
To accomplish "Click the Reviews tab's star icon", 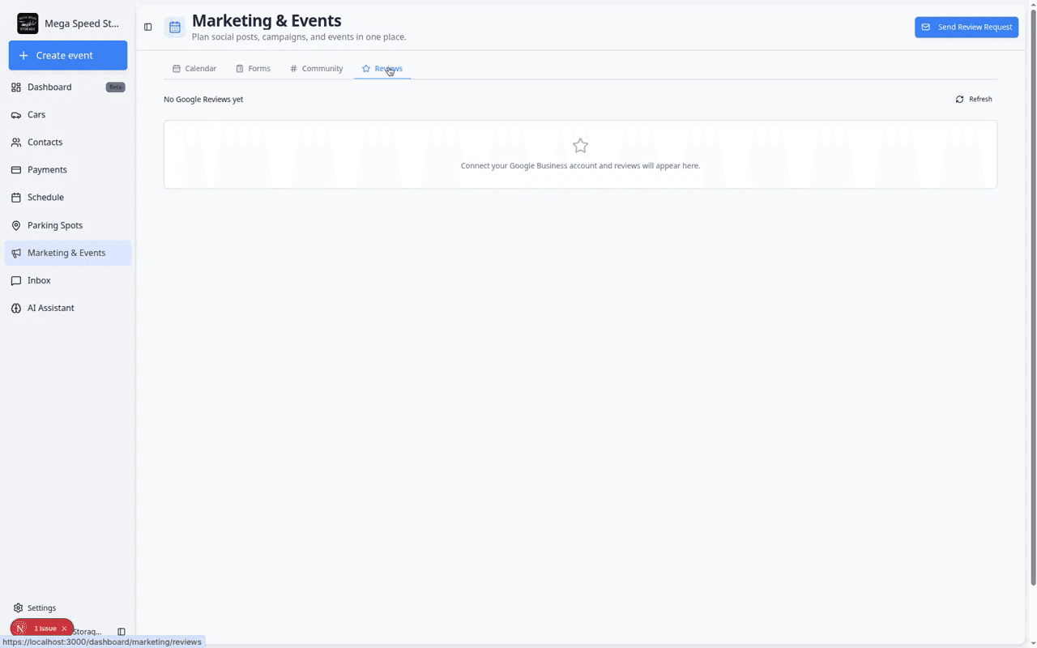I will 366,69.
